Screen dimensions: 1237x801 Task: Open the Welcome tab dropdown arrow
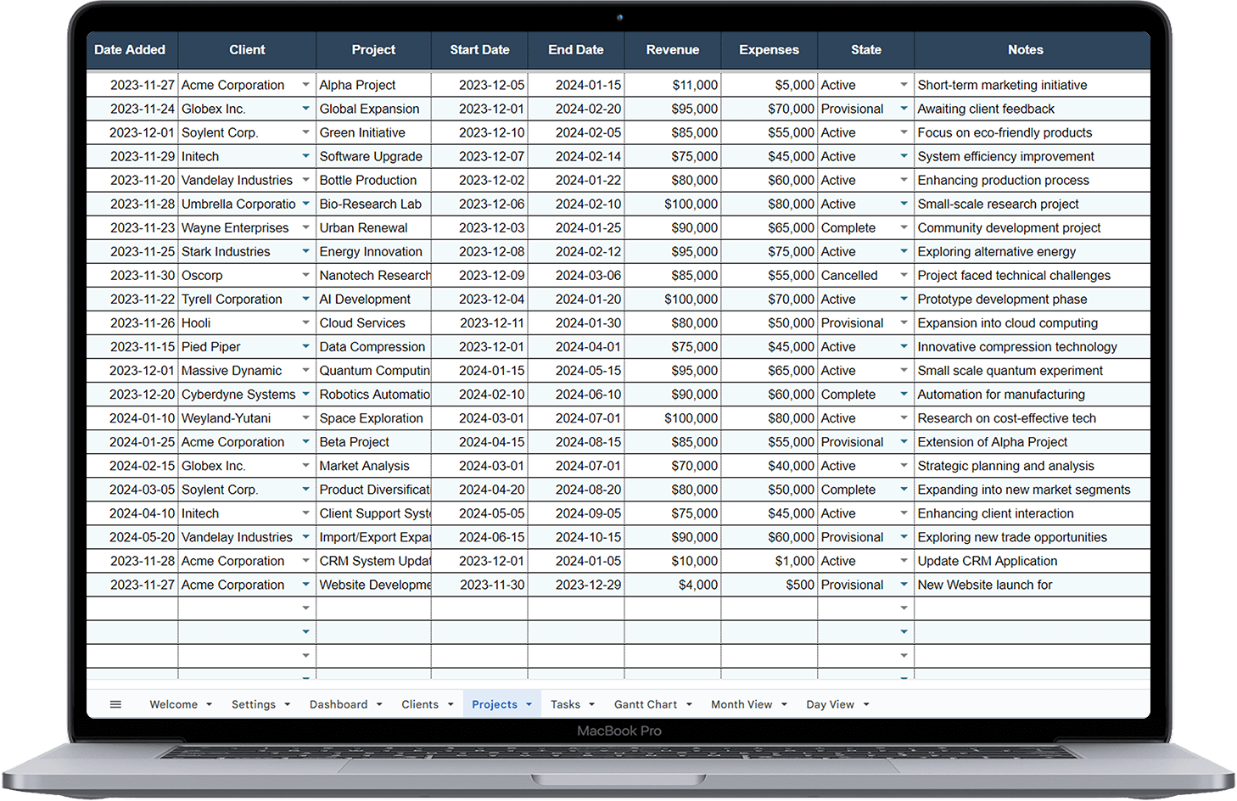pos(209,704)
